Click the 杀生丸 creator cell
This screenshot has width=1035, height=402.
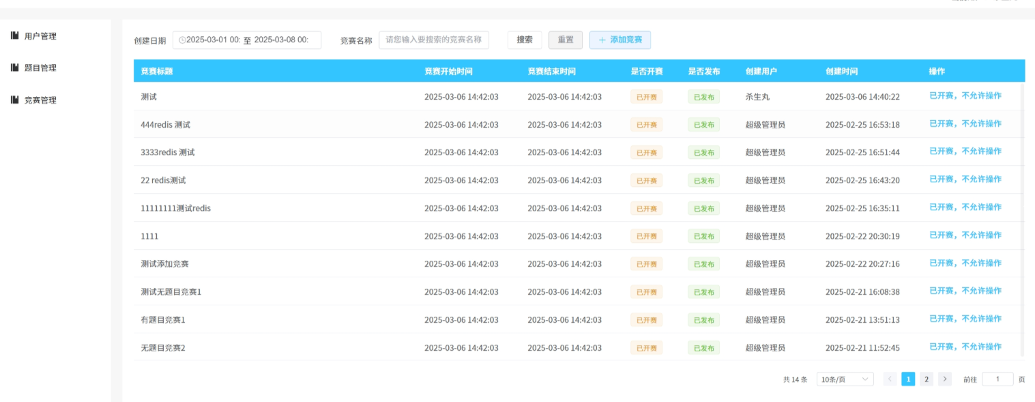click(757, 97)
